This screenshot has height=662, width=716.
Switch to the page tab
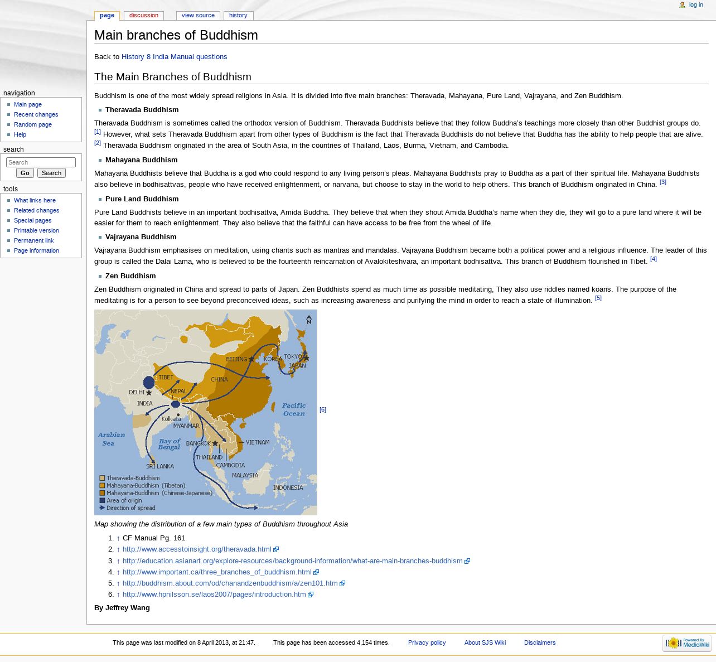107,16
